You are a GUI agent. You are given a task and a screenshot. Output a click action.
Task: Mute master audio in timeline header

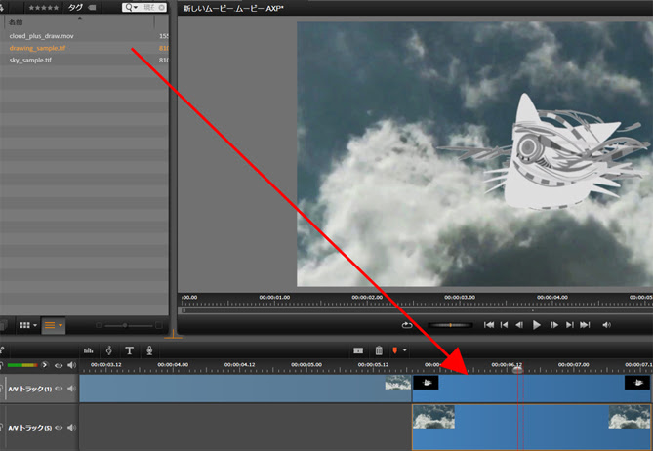click(71, 365)
